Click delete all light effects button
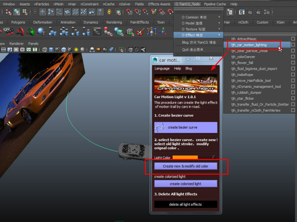The height and width of the screenshot is (222, 297). click(186, 204)
